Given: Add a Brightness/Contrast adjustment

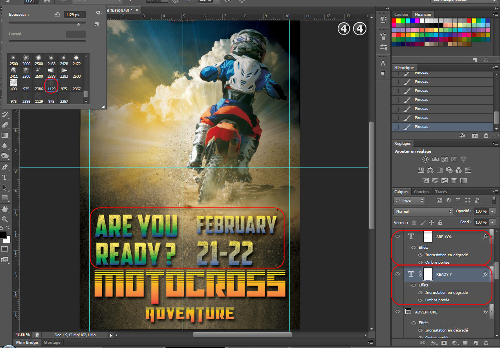Looking at the screenshot, I should pos(425,160).
